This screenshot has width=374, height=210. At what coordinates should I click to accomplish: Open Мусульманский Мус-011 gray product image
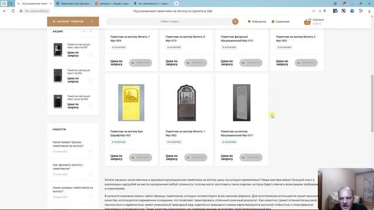241,103
